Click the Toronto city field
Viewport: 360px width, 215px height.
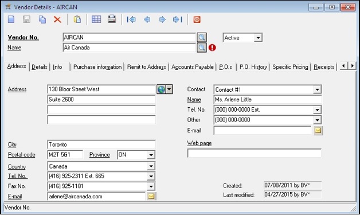[x=101, y=144]
